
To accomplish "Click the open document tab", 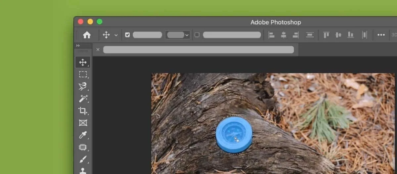I will click(198, 50).
